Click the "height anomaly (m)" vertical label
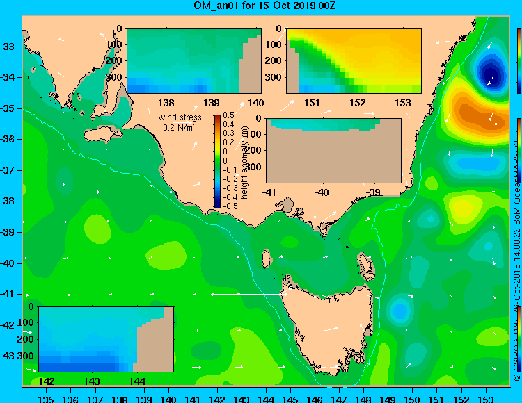Viewport: 522px width, 403px height. click(x=245, y=162)
